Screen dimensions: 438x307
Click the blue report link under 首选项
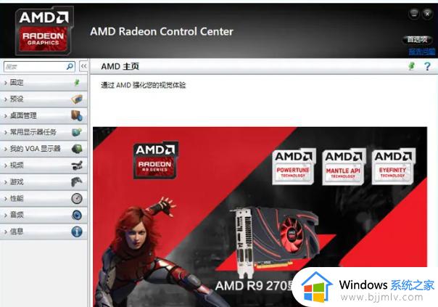pos(422,52)
